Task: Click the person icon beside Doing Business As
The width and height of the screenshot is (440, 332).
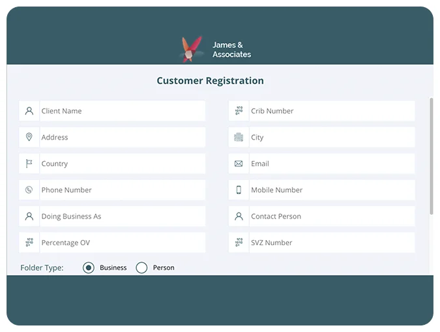Action: click(x=29, y=217)
